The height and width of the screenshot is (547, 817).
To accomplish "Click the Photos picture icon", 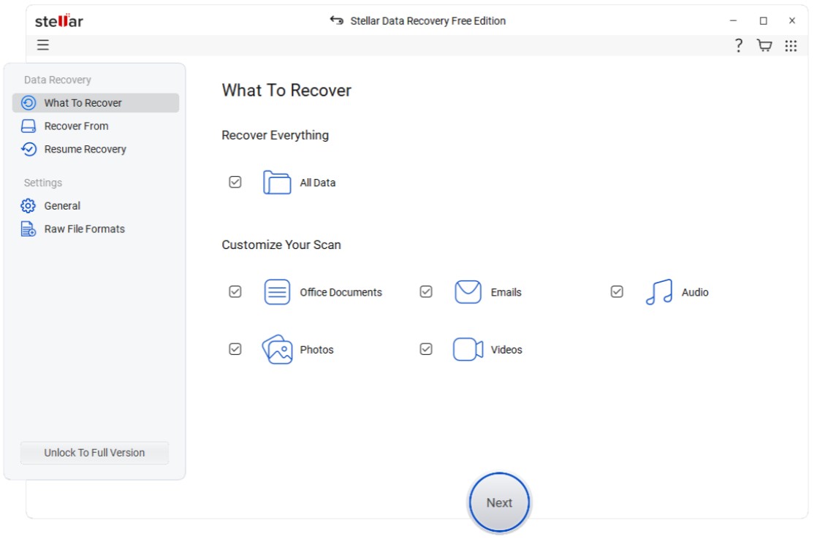I will click(277, 349).
